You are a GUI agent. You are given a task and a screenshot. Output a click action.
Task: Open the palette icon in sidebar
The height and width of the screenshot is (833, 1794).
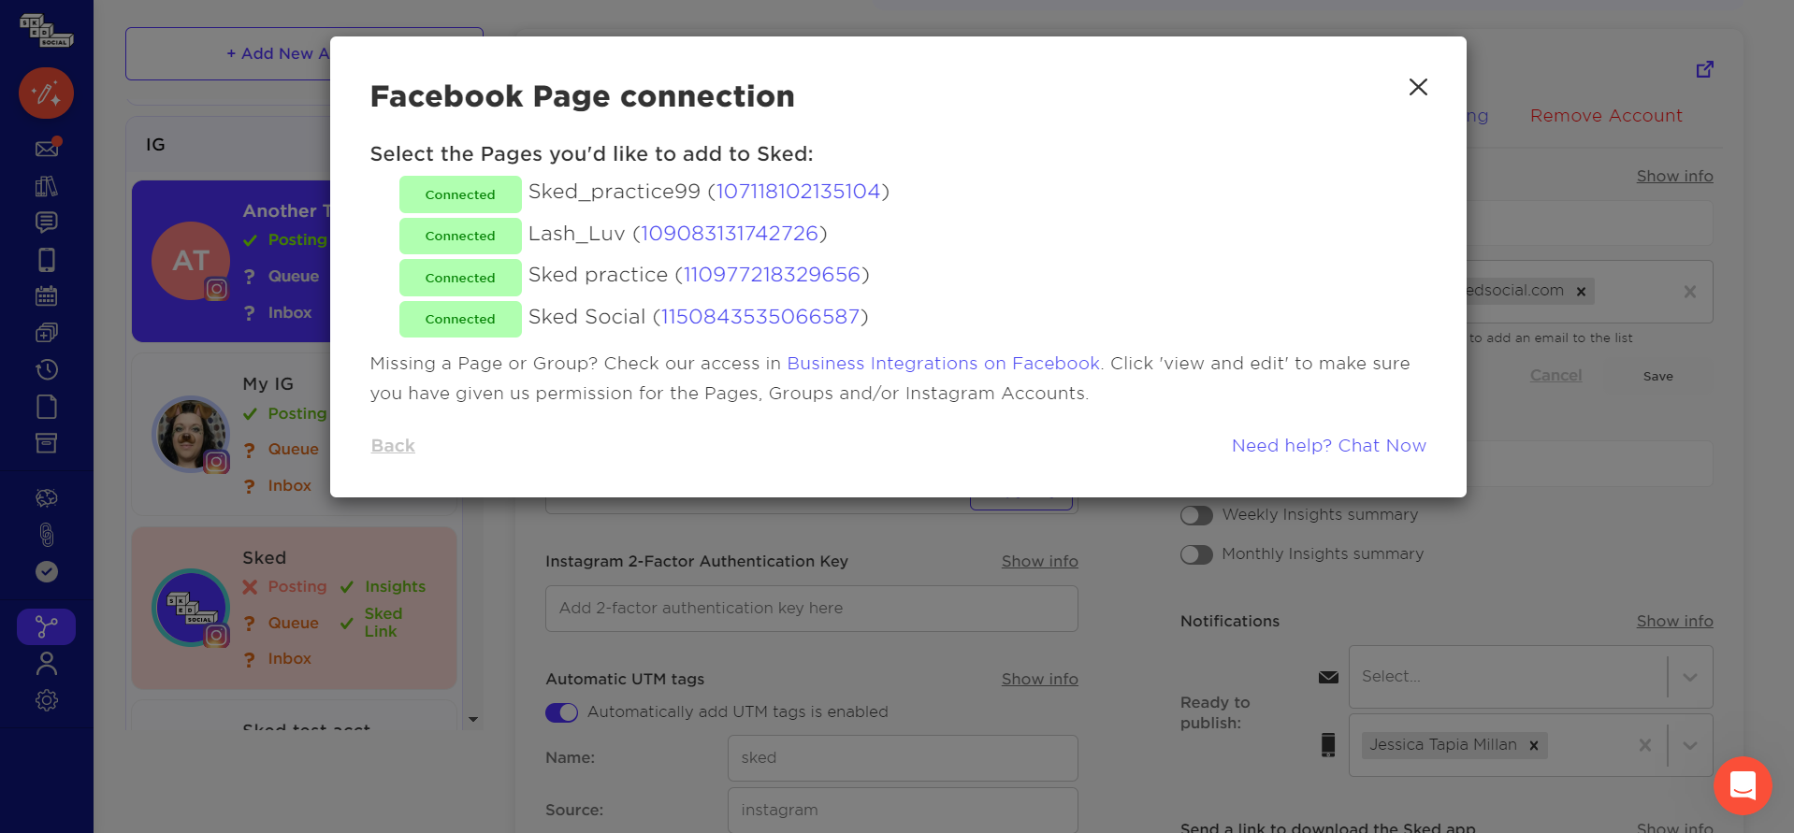[46, 498]
